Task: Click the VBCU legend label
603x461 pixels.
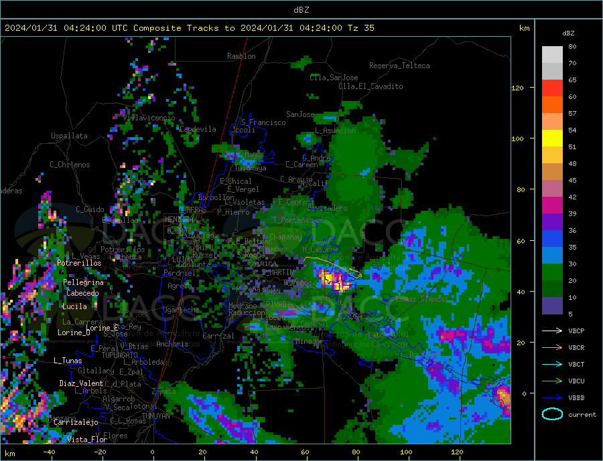Action: pyautogui.click(x=576, y=381)
